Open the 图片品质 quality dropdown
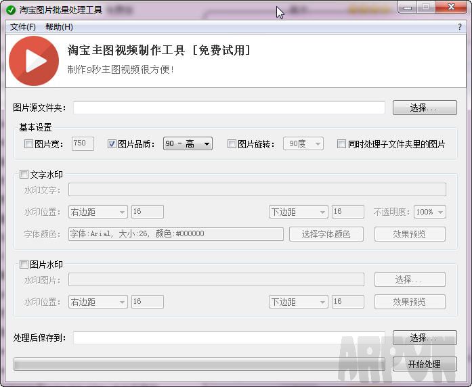472x387 pixels. [x=188, y=143]
